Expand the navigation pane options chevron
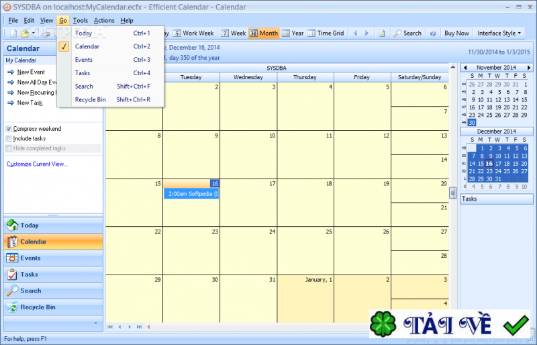The height and width of the screenshot is (345, 537). pyautogui.click(x=95, y=323)
